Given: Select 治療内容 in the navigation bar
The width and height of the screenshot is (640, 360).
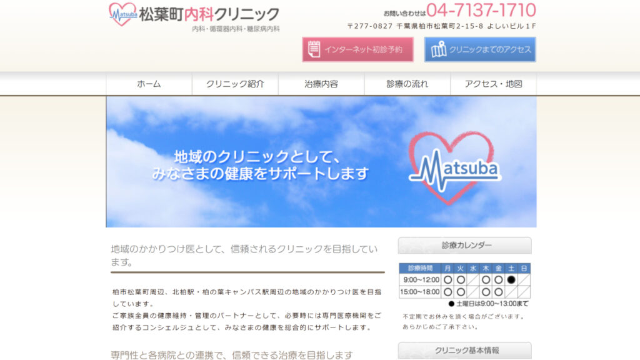Looking at the screenshot, I should point(321,84).
